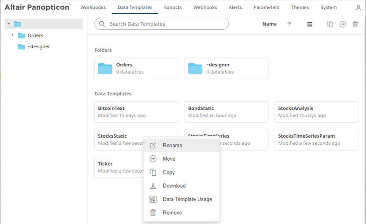Switch to the Extracts tab

click(173, 8)
